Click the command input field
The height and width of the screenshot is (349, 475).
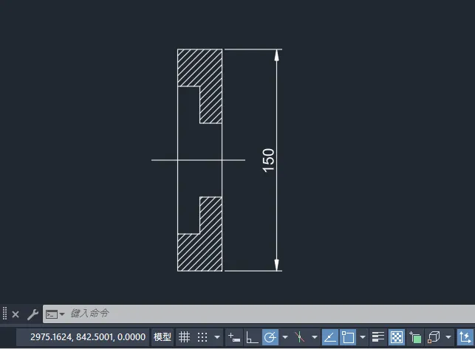pyautogui.click(x=259, y=314)
